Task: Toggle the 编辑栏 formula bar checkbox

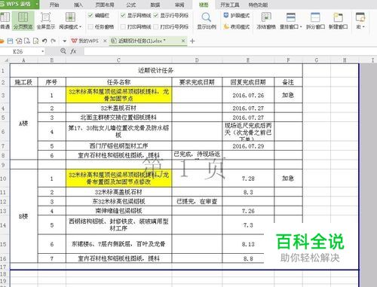Action: 90,16
